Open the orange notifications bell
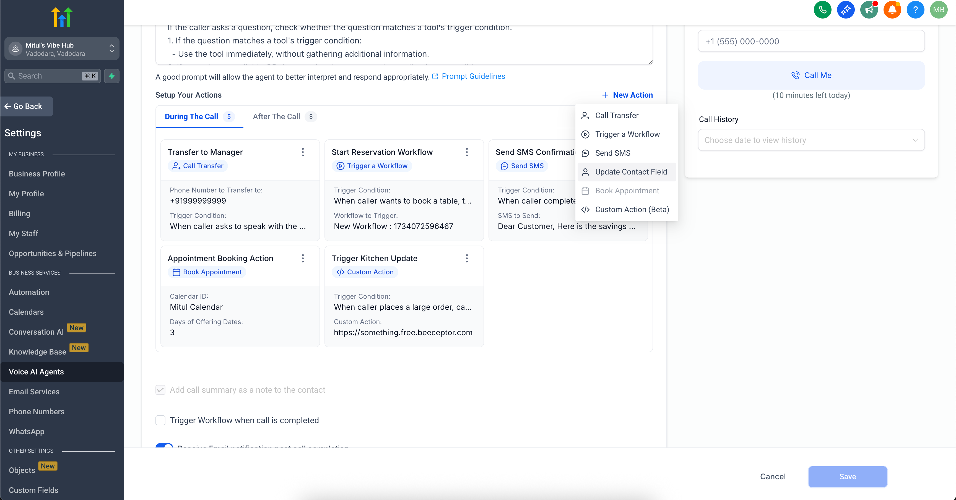The height and width of the screenshot is (500, 956). click(x=892, y=10)
